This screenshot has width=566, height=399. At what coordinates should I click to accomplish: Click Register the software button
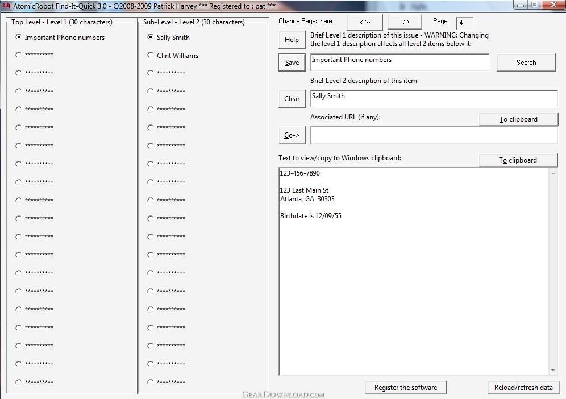coord(406,388)
